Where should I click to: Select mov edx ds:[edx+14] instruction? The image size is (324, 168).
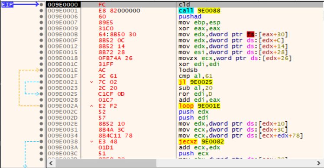[233, 46]
